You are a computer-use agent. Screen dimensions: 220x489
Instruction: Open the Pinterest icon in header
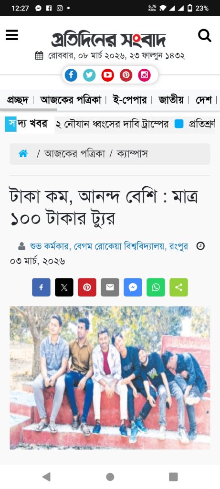point(126,75)
